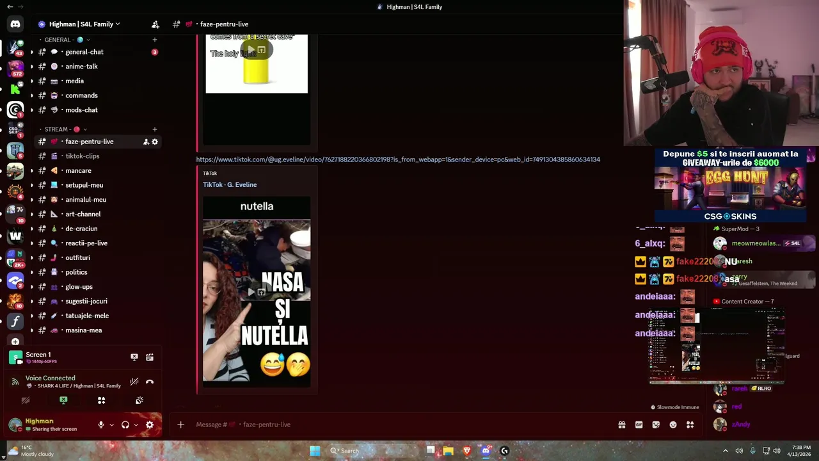Screen dimensions: 819x461
Task: Show hidden system tray icons
Action: click(x=726, y=451)
